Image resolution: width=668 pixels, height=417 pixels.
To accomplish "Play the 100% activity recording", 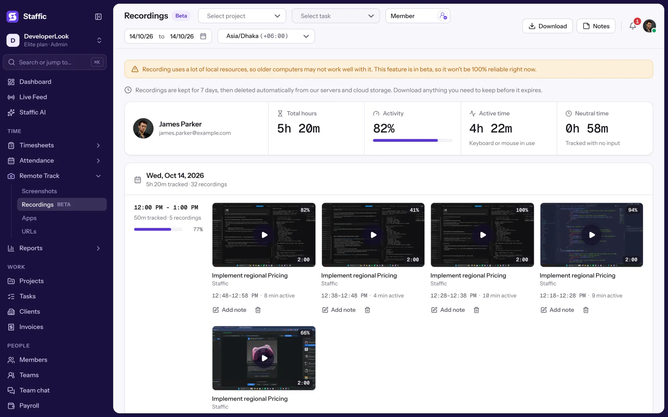I will click(483, 235).
